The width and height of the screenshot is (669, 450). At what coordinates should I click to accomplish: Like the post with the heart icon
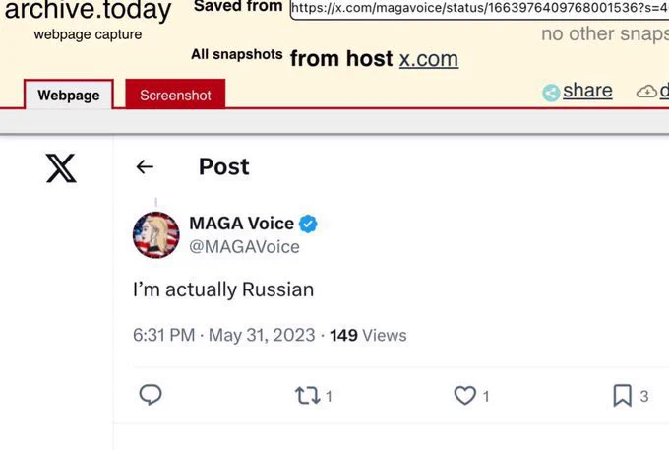(x=464, y=396)
